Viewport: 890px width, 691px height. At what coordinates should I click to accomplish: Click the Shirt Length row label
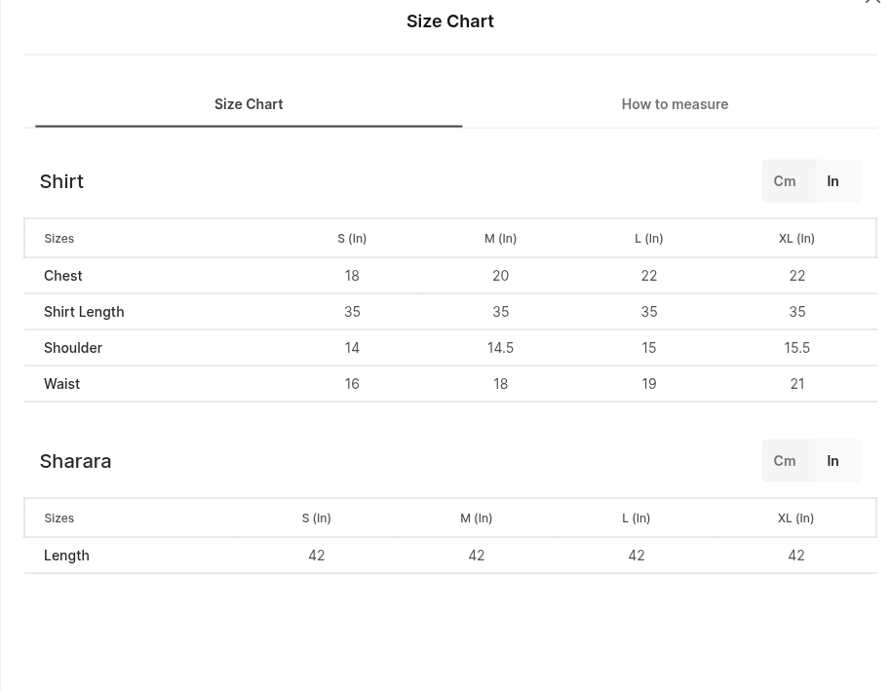pos(84,312)
